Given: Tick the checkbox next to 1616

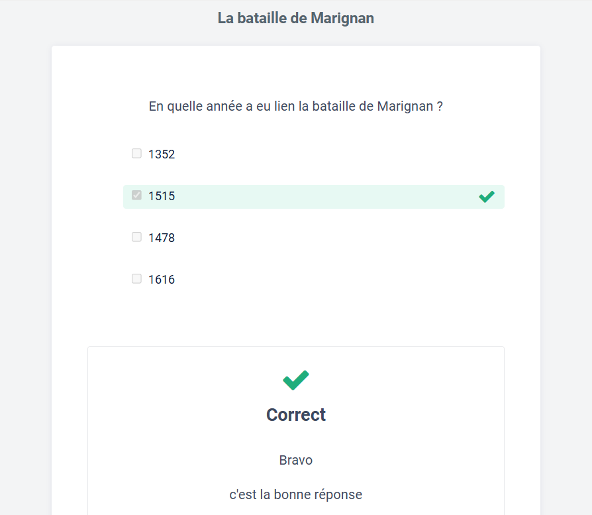Looking at the screenshot, I should 136,279.
